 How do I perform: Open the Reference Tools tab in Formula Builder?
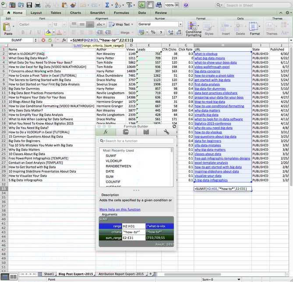(146, 132)
